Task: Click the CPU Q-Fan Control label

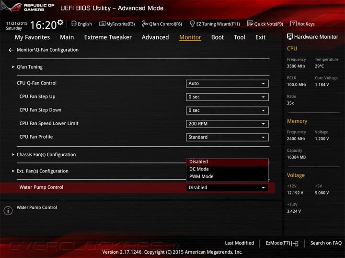Action: pos(37,83)
